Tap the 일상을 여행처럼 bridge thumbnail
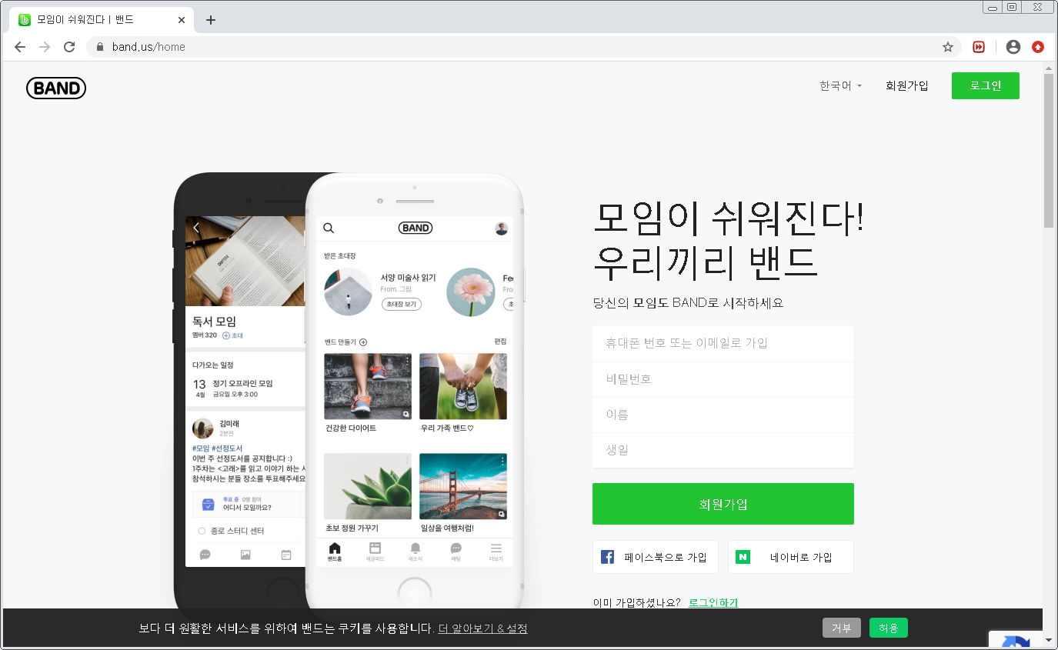Image resolution: width=1058 pixels, height=650 pixels. (463, 486)
